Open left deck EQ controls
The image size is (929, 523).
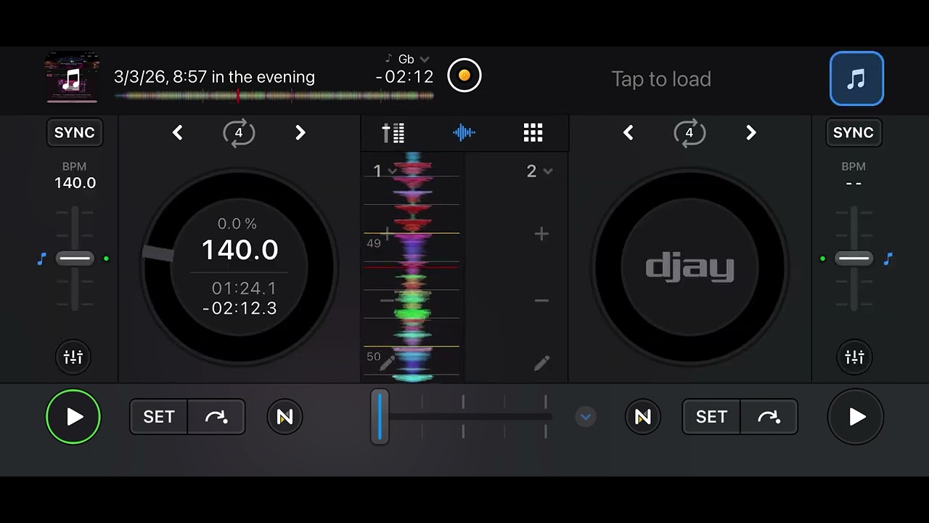[x=73, y=357]
